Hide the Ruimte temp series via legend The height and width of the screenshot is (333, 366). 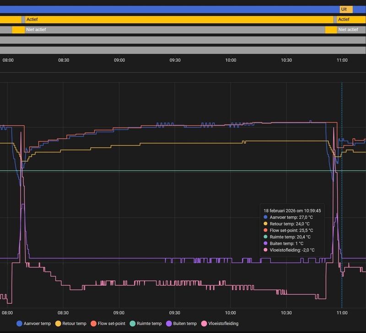coord(149,323)
